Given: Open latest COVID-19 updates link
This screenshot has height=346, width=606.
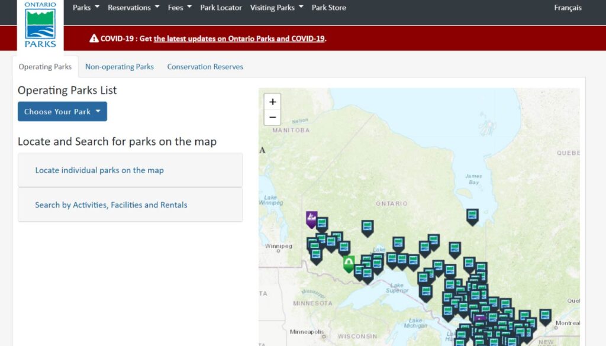Looking at the screenshot, I should 239,38.
